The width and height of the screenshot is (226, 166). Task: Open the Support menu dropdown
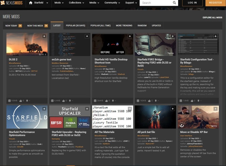click(x=131, y=3)
